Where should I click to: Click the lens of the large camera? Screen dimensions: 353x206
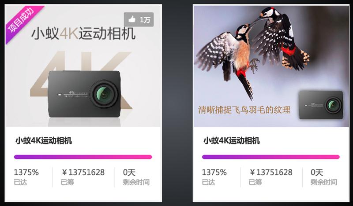coord(104,94)
